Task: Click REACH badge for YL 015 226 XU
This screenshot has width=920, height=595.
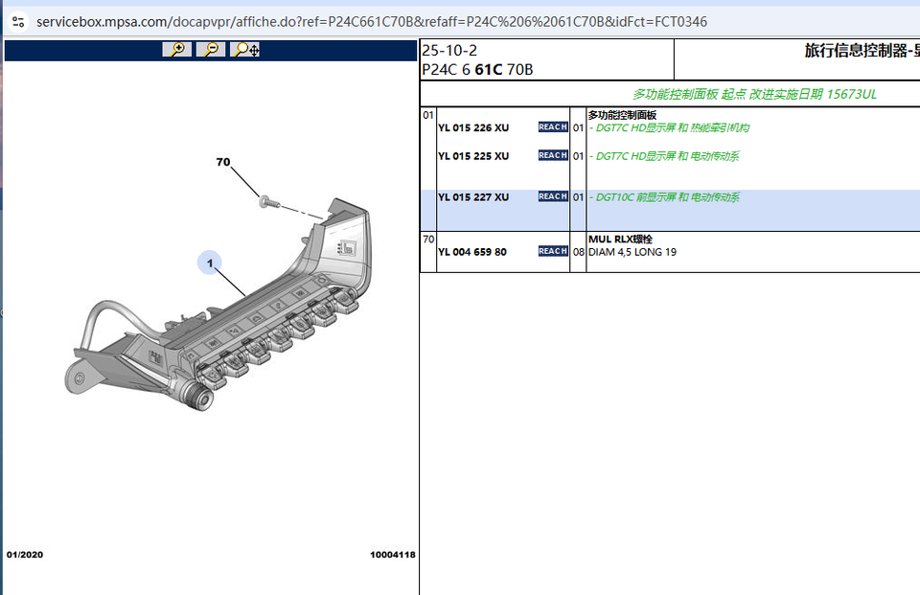Action: tap(552, 127)
